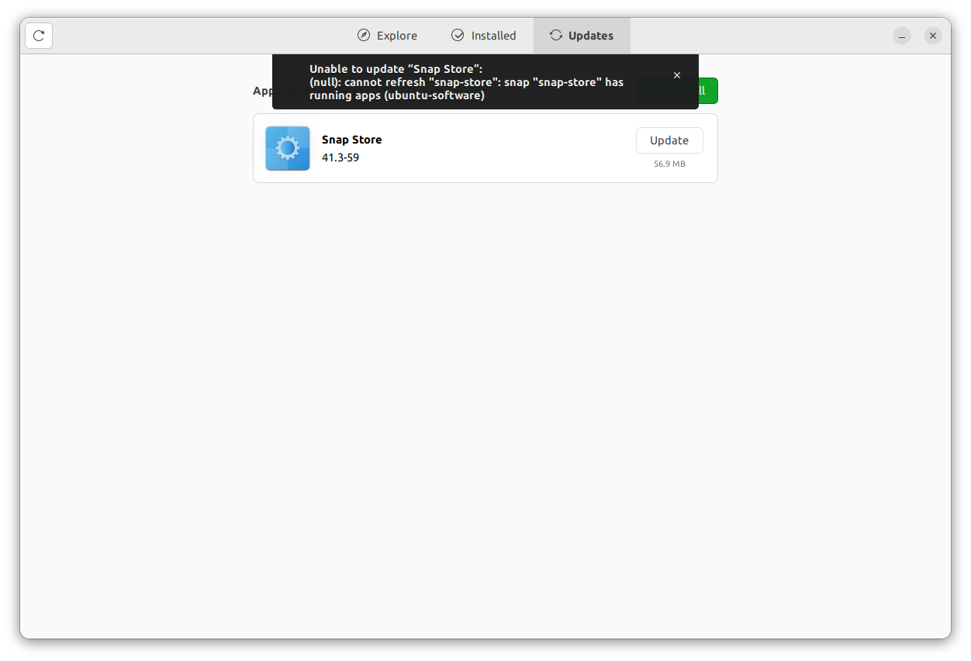971x661 pixels.
Task: Switch to the Installed tab
Action: click(x=483, y=36)
